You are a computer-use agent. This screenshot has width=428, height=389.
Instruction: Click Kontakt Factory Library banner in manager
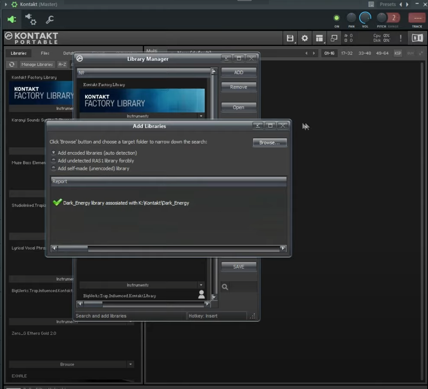tap(142, 100)
